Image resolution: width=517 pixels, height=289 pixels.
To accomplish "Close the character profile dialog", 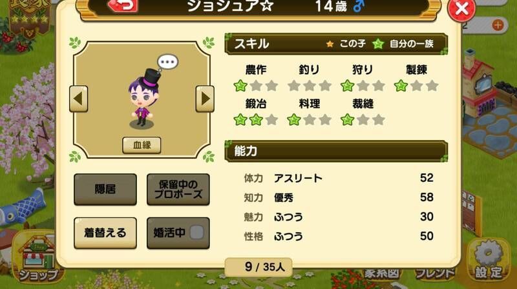I will coord(461,9).
